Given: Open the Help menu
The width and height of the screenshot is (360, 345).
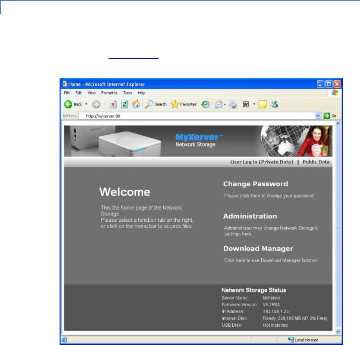Looking at the screenshot, I should click(141, 93).
